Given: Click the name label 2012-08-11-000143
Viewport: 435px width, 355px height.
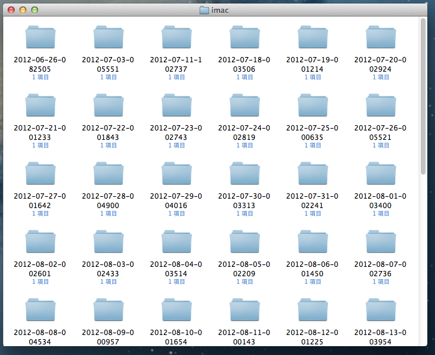Looking at the screenshot, I should pos(244,337).
